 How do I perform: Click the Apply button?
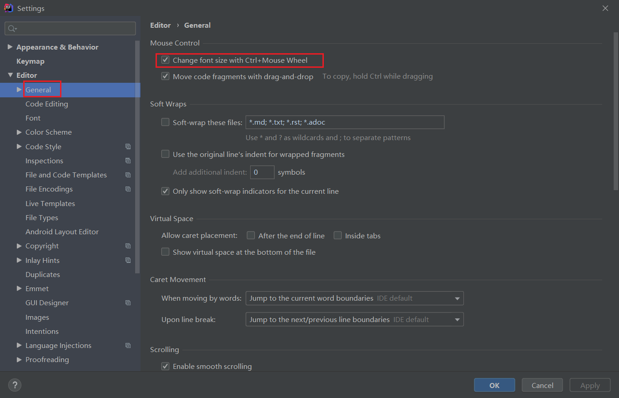point(590,385)
